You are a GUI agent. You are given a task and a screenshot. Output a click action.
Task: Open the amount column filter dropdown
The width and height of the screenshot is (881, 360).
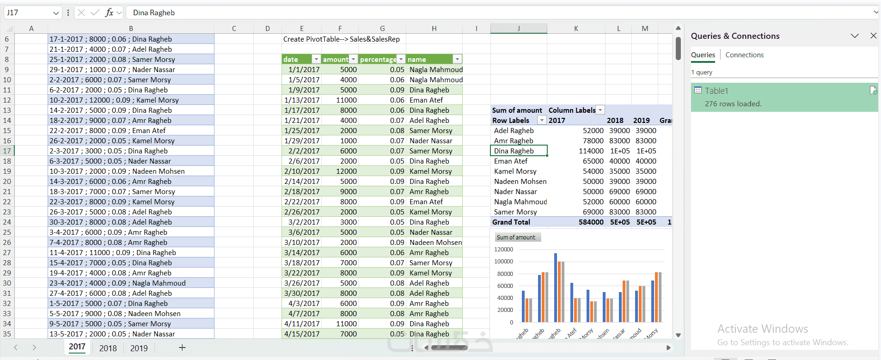tap(353, 59)
